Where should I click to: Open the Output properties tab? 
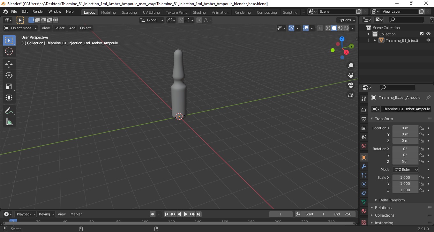click(364, 119)
